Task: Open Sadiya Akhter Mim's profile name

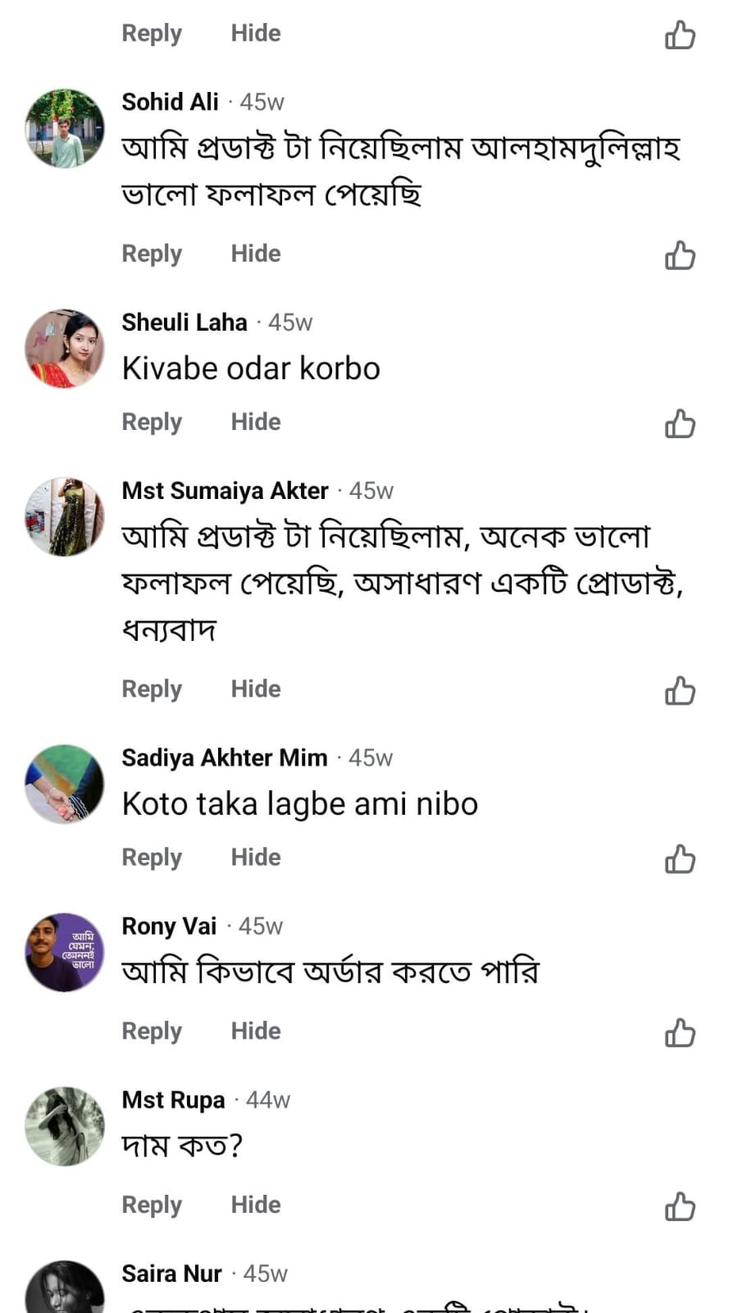Action: 224,757
